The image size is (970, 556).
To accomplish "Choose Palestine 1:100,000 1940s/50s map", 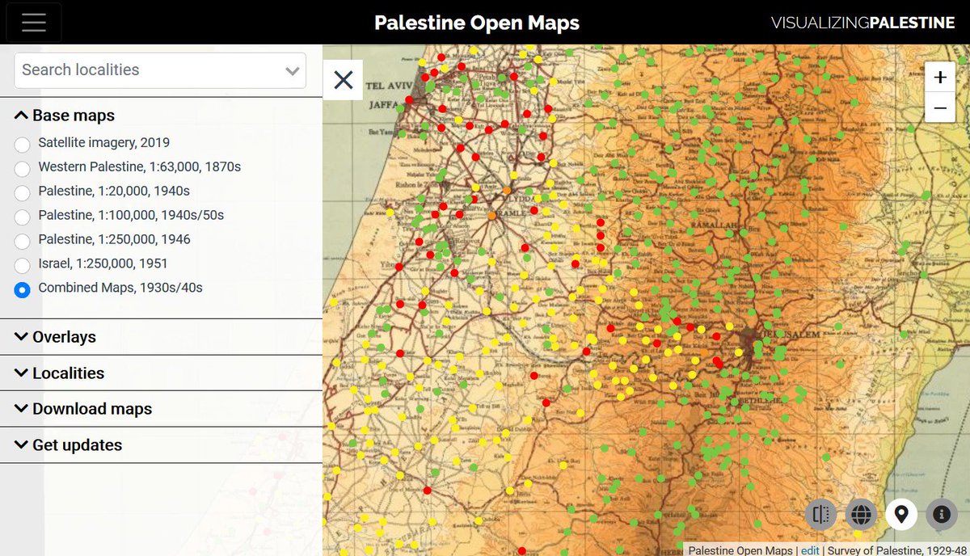I will [x=23, y=217].
